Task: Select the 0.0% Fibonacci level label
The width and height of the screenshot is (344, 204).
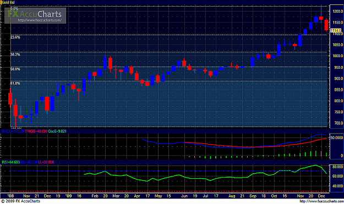Action: point(14,9)
